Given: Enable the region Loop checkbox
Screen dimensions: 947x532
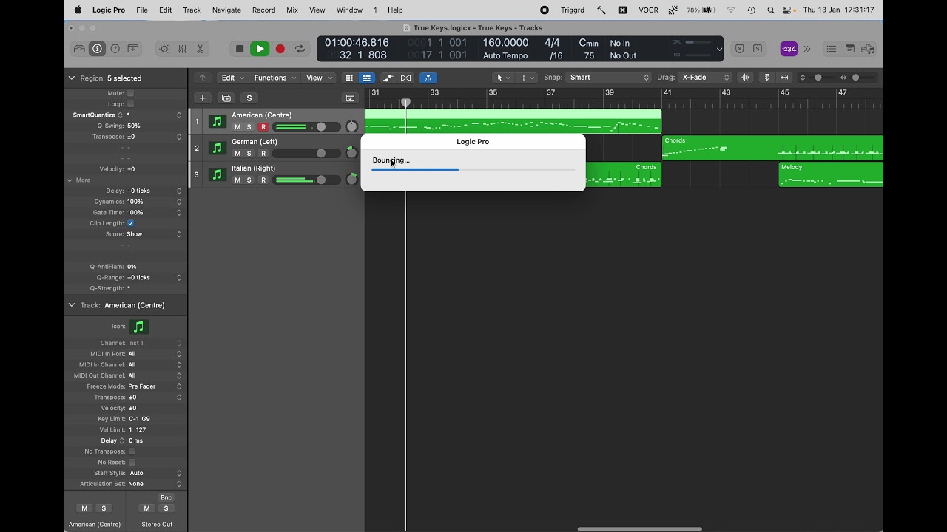Looking at the screenshot, I should point(130,104).
